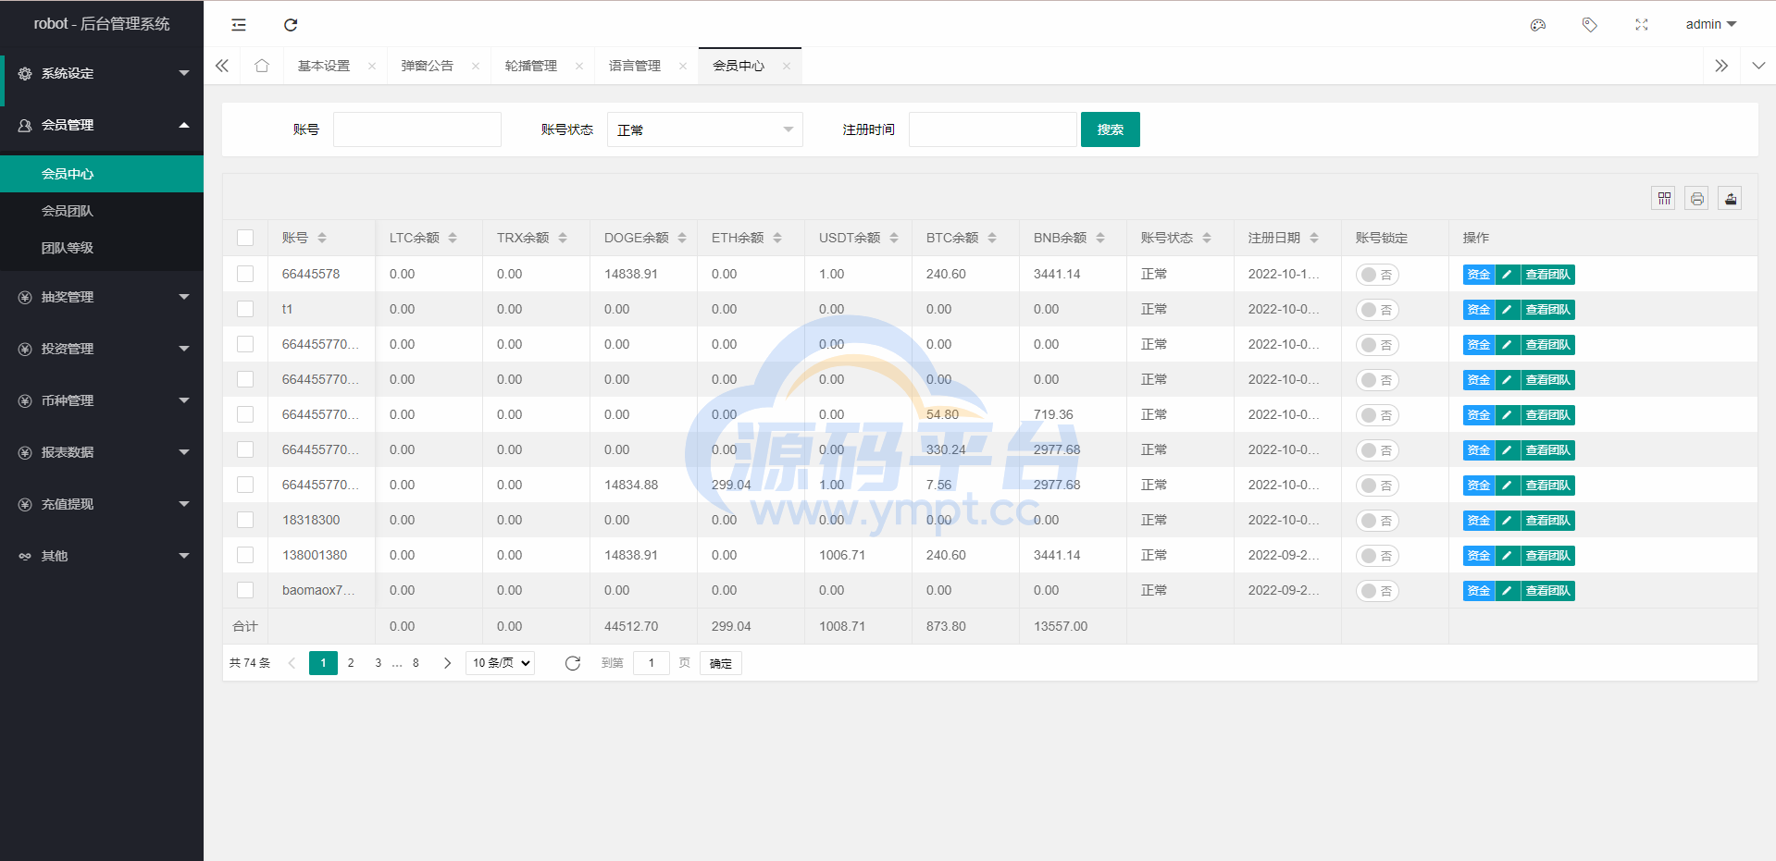This screenshot has height=861, width=1776.
Task: Click the refresh page icon in header
Action: (291, 25)
